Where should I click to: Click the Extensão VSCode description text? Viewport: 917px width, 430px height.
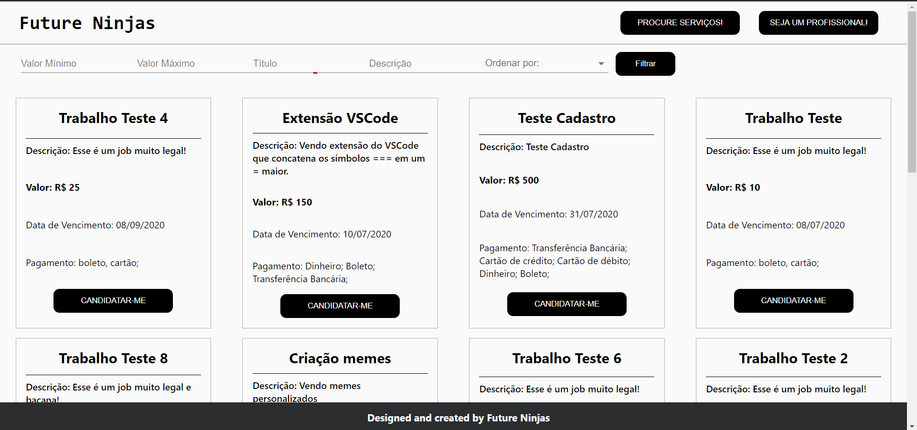339,158
